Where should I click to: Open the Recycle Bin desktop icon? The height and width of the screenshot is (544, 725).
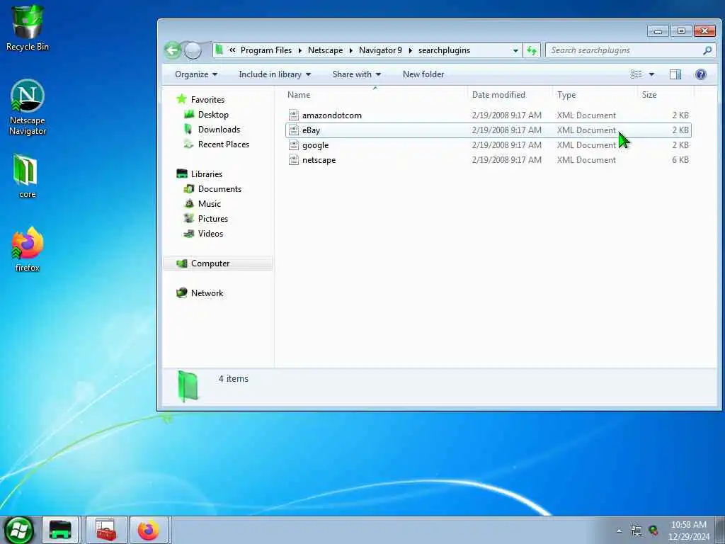tap(28, 28)
